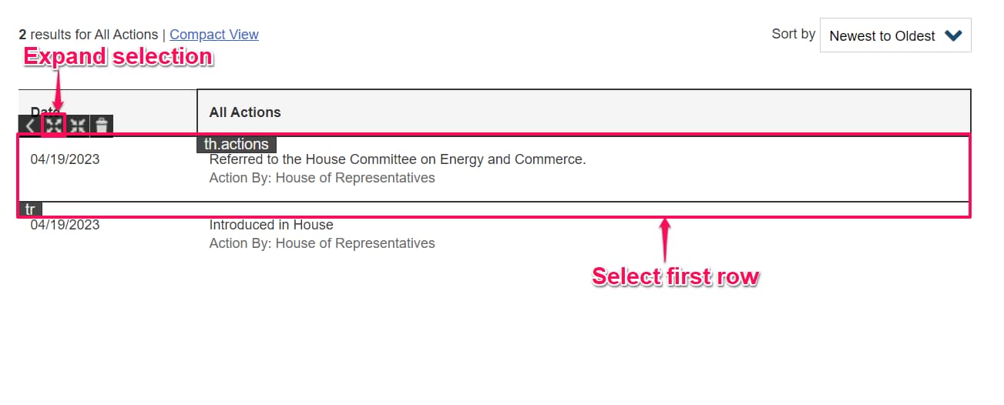Click the expand selection arrows icon
Image resolution: width=1004 pixels, height=405 pixels.
54,126
